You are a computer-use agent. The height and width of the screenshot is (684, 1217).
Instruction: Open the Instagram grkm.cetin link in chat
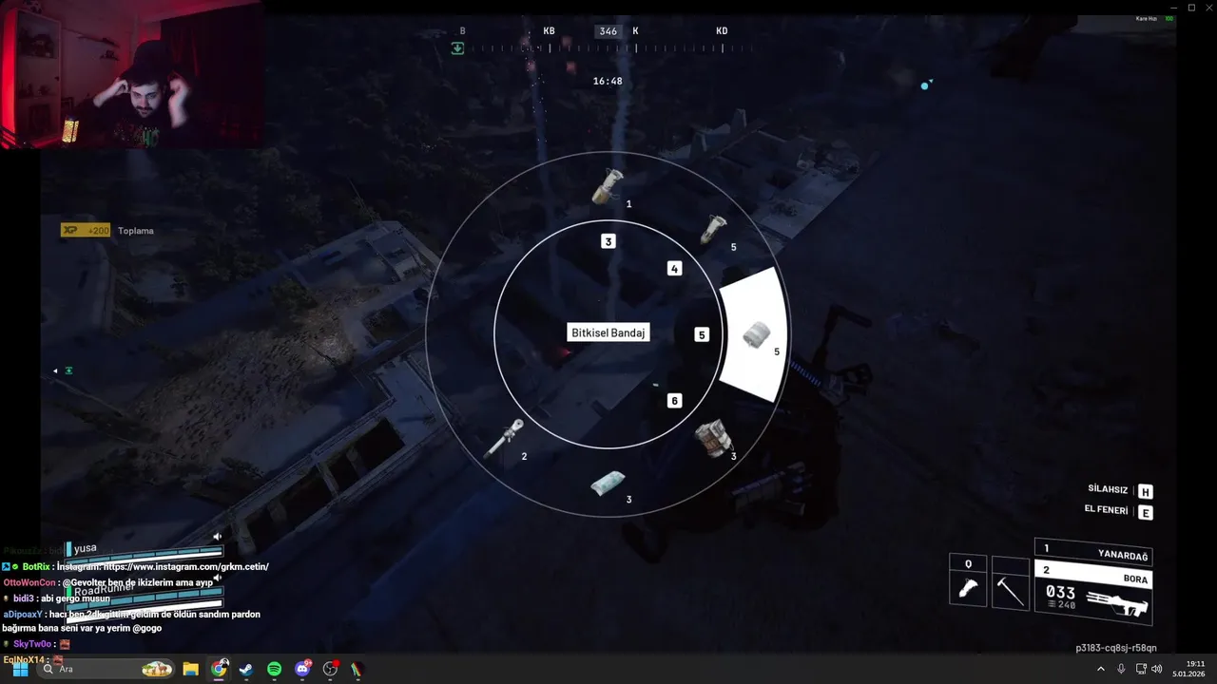click(x=185, y=566)
